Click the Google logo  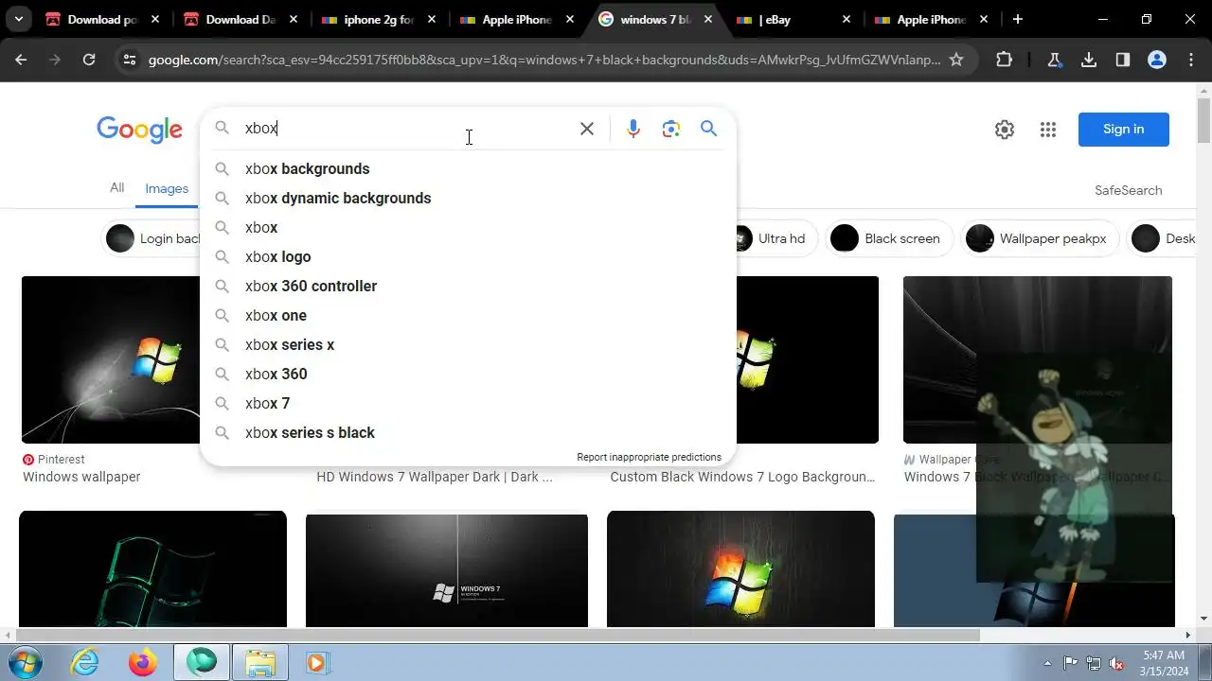(139, 130)
